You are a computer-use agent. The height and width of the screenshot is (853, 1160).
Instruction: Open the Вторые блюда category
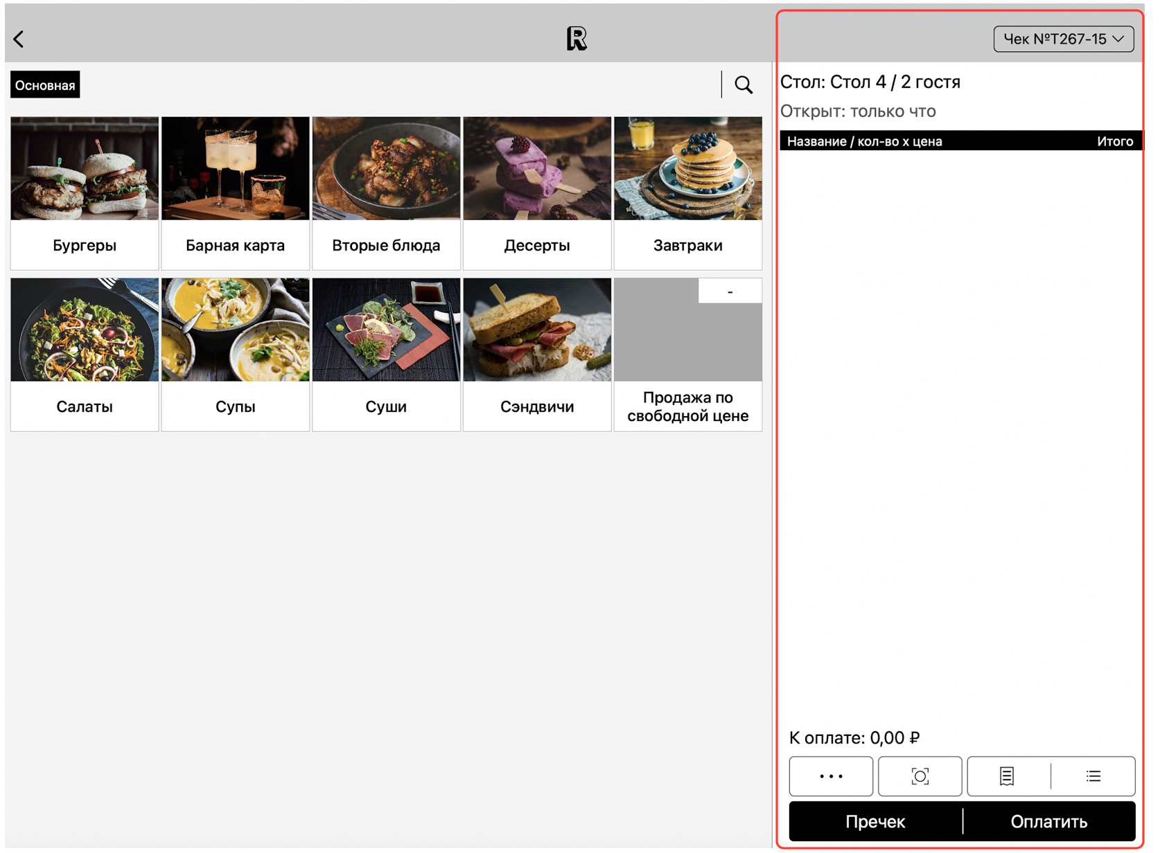[386, 193]
